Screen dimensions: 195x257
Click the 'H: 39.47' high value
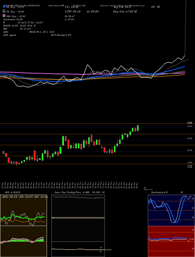[x=70, y=16]
